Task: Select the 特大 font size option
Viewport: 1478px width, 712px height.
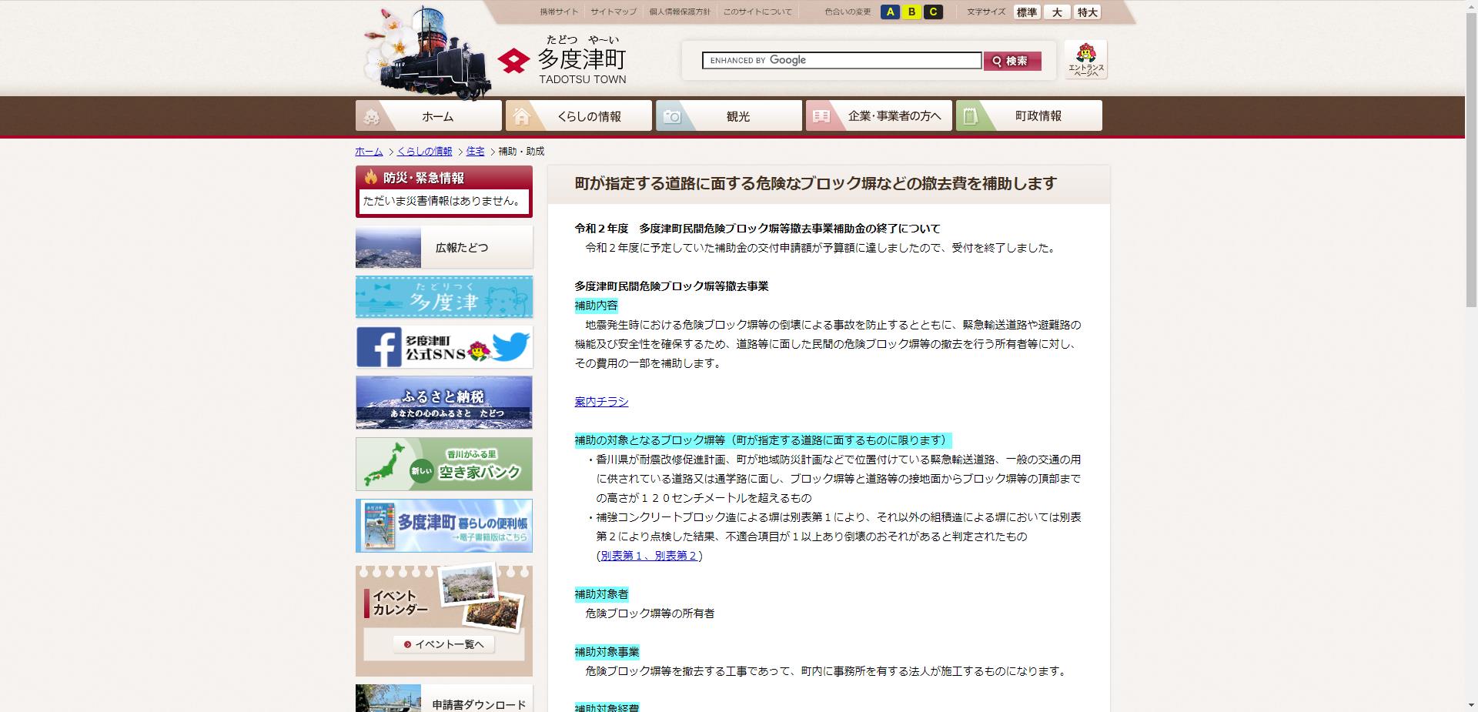Action: click(1087, 12)
